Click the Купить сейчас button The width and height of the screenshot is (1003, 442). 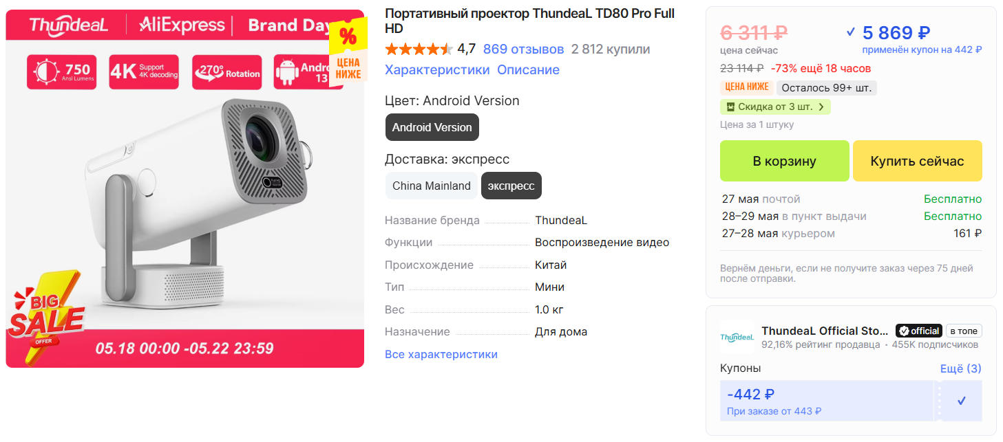point(917,161)
